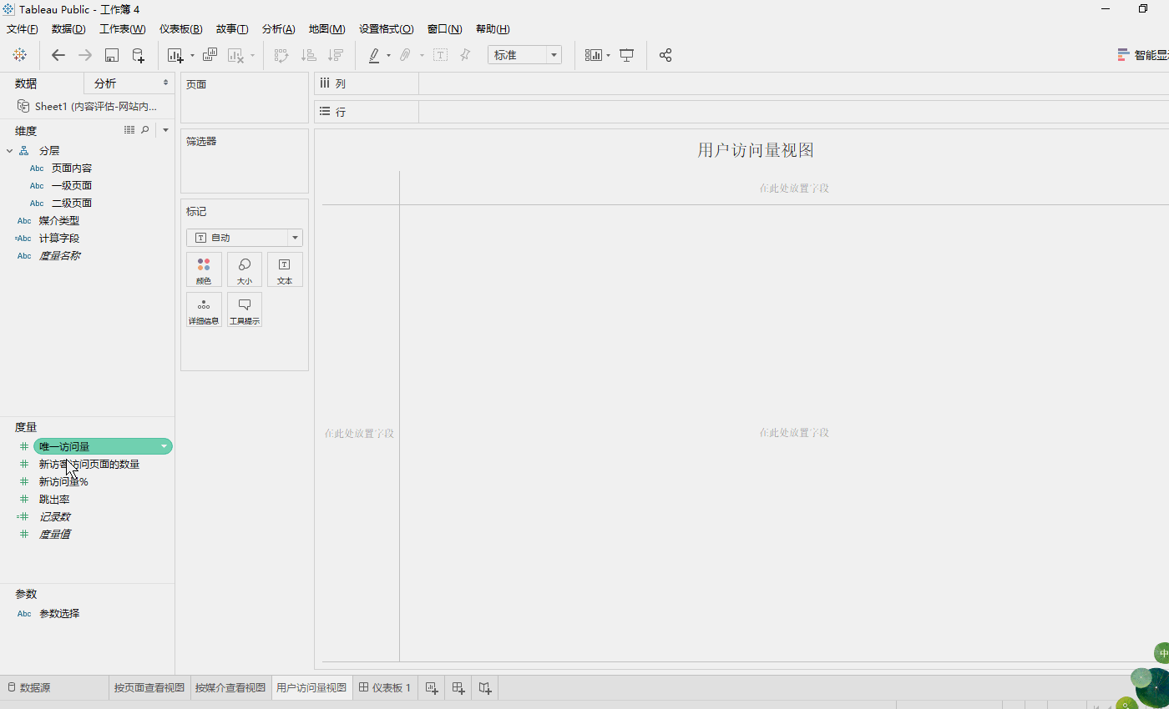
Task: Click the 用户访问量视图 chart title
Action: point(756,150)
